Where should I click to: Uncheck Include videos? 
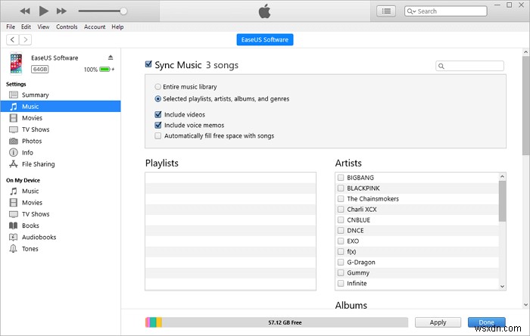coord(157,114)
